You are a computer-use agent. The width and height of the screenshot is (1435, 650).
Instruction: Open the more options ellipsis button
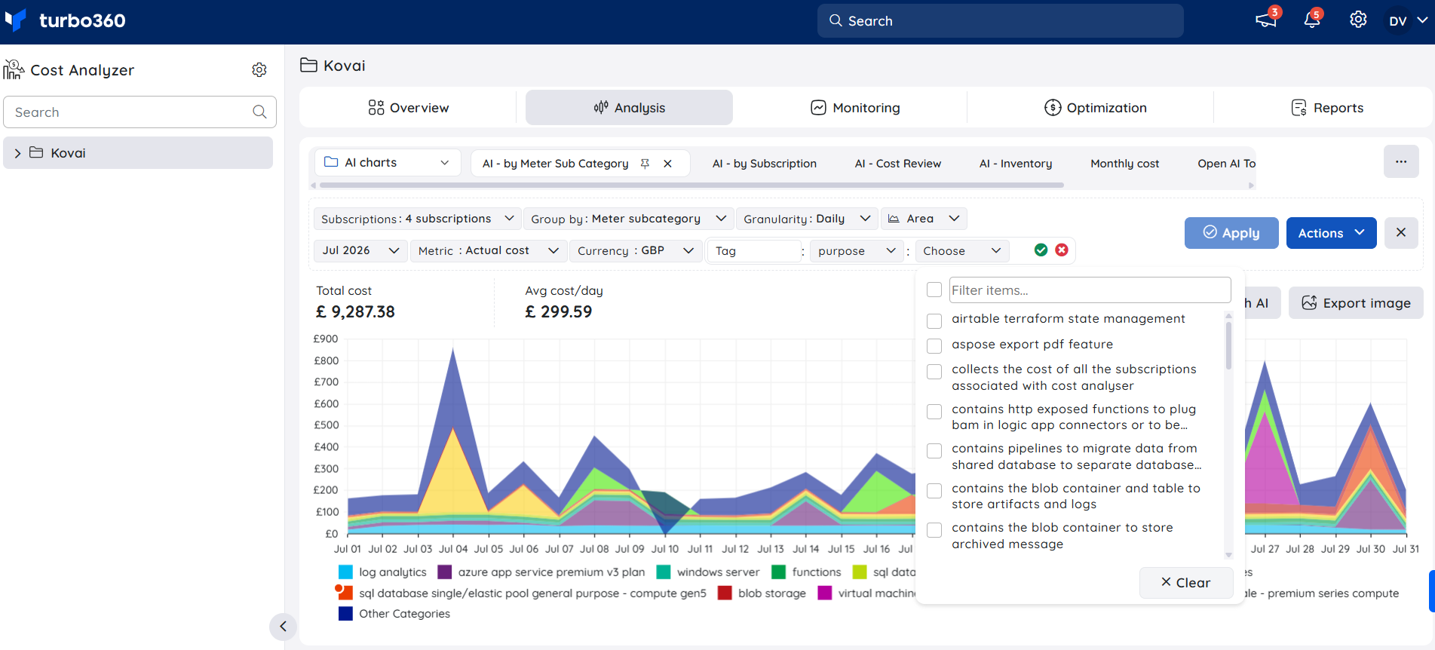(1401, 162)
